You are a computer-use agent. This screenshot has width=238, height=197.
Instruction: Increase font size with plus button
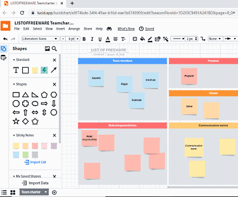point(78,39)
